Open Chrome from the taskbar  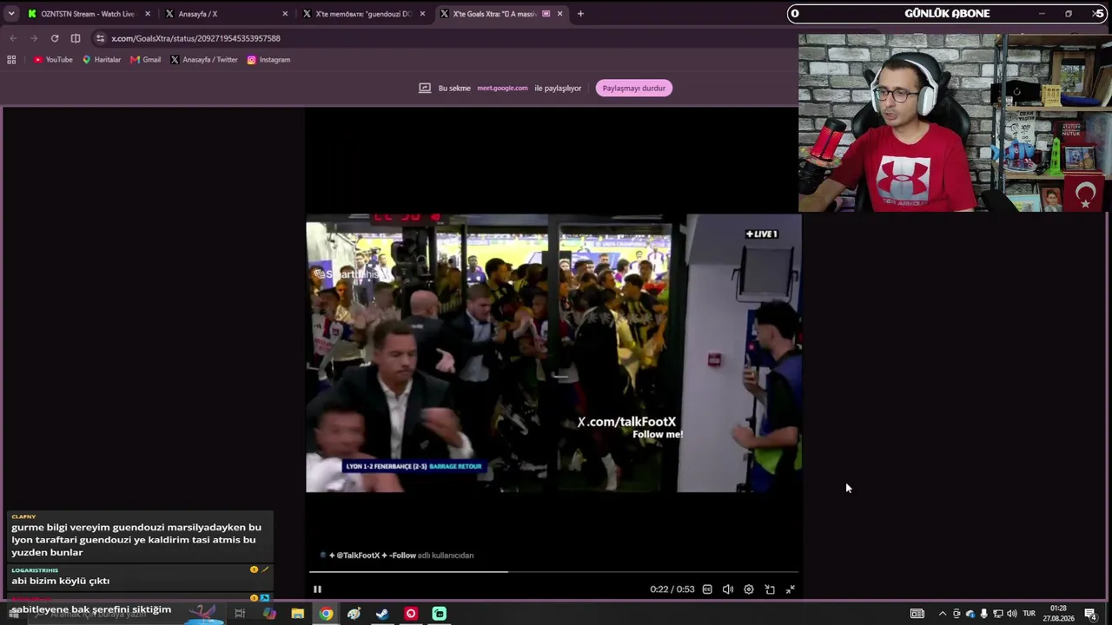tap(326, 614)
